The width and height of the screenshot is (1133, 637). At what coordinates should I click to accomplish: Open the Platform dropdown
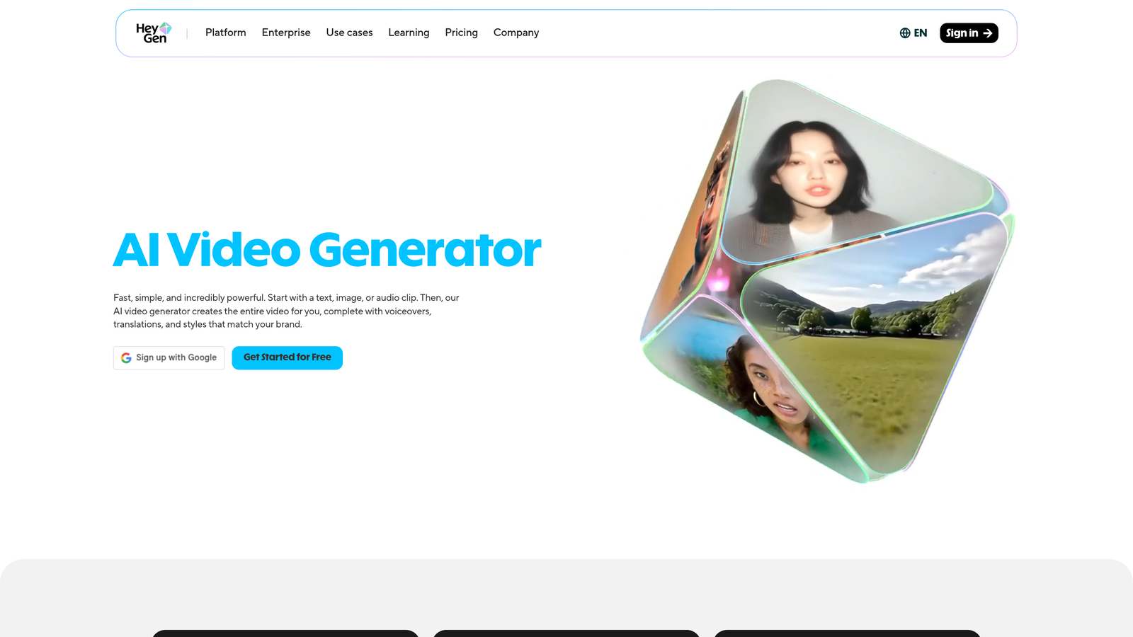coord(225,33)
